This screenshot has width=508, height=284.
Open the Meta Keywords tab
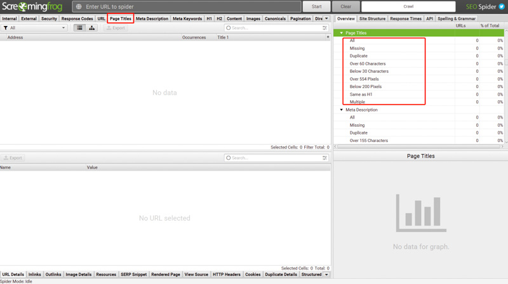187,18
